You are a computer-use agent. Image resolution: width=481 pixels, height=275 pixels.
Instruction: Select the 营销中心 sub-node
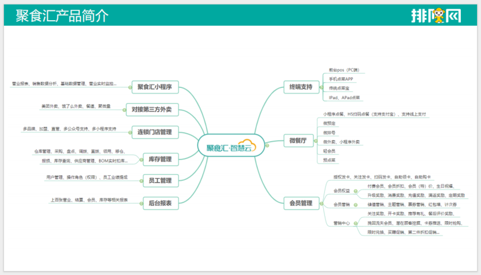341,223
